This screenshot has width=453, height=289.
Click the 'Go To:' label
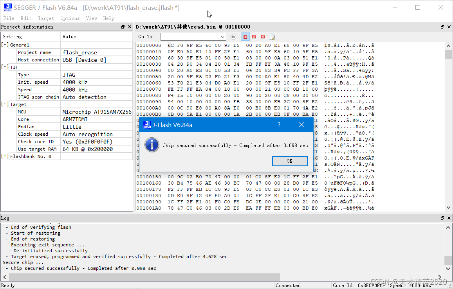coord(146,37)
